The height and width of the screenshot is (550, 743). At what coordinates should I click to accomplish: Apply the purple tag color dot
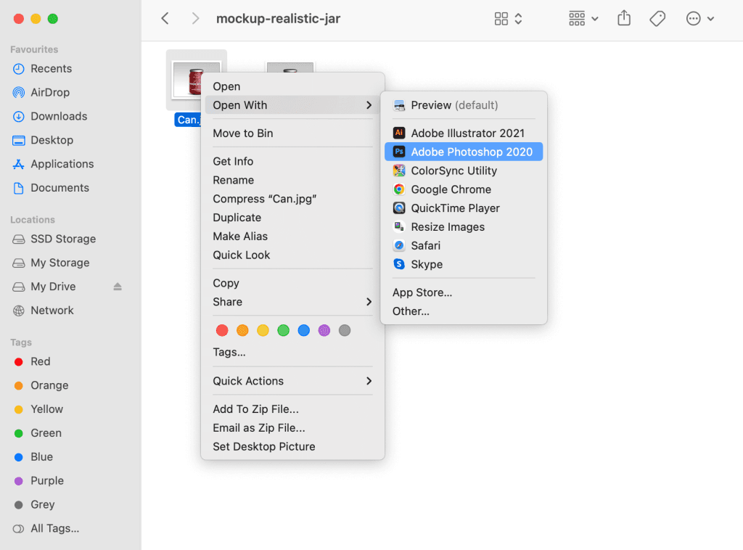324,330
